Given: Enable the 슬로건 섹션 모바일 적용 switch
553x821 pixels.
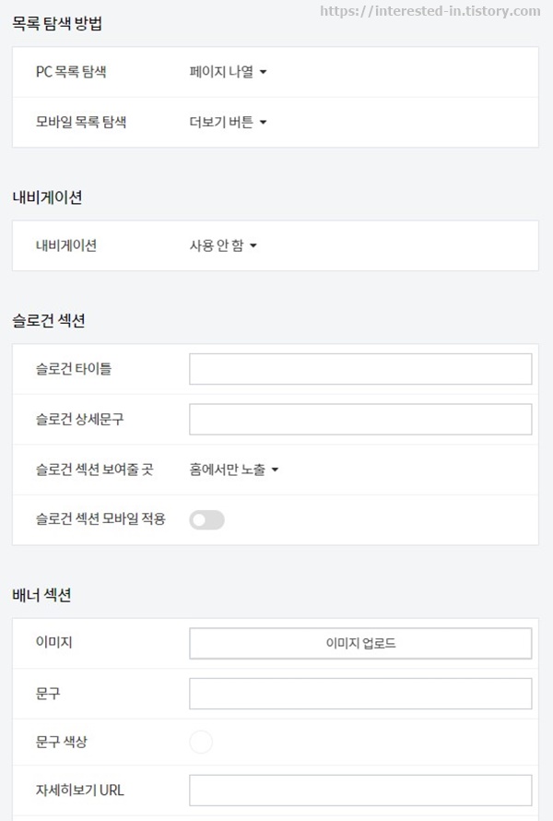Looking at the screenshot, I should click(x=207, y=519).
